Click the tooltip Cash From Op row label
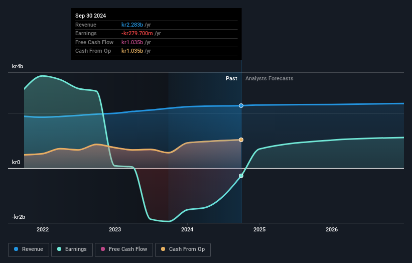412x263 pixels. (93, 51)
